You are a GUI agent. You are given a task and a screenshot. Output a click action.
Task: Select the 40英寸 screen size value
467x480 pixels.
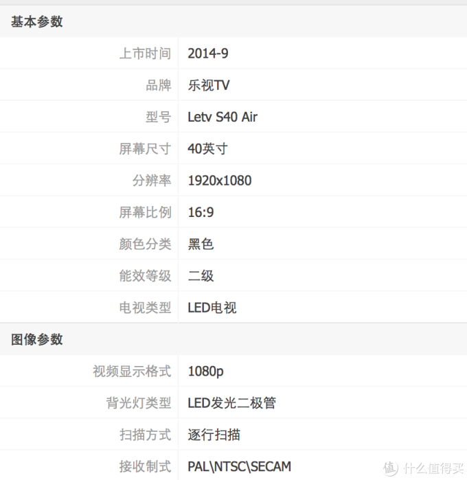pos(207,149)
